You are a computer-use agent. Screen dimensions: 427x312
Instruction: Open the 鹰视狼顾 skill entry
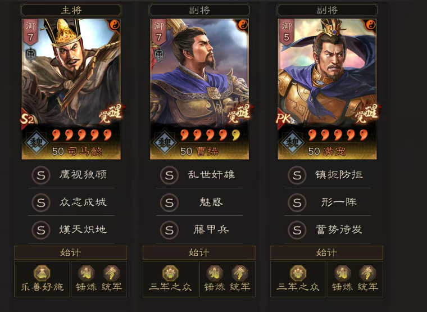71,175
